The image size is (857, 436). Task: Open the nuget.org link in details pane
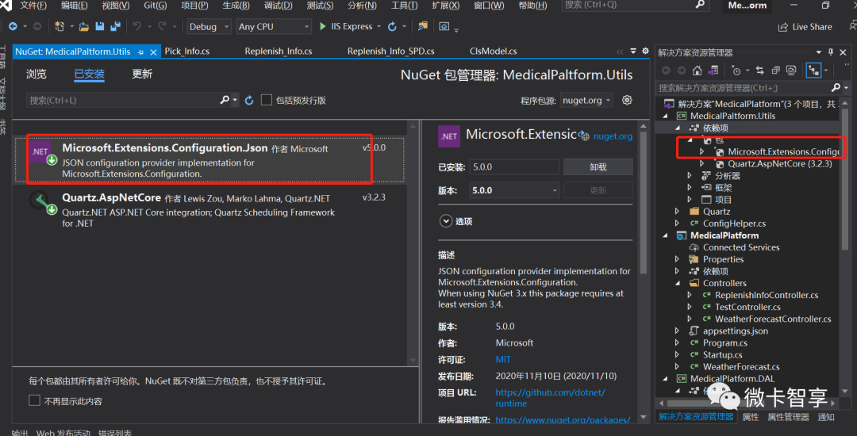point(613,136)
